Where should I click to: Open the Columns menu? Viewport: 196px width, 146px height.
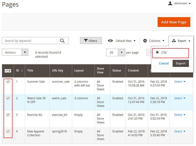point(154,41)
